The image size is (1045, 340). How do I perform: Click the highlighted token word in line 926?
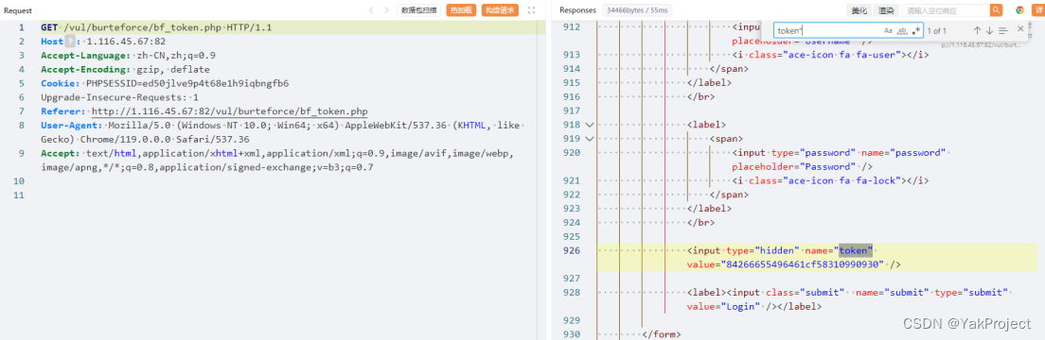click(855, 251)
